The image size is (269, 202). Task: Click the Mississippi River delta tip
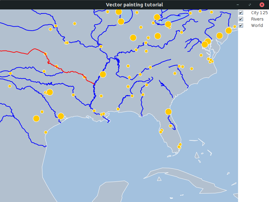tap(109, 122)
